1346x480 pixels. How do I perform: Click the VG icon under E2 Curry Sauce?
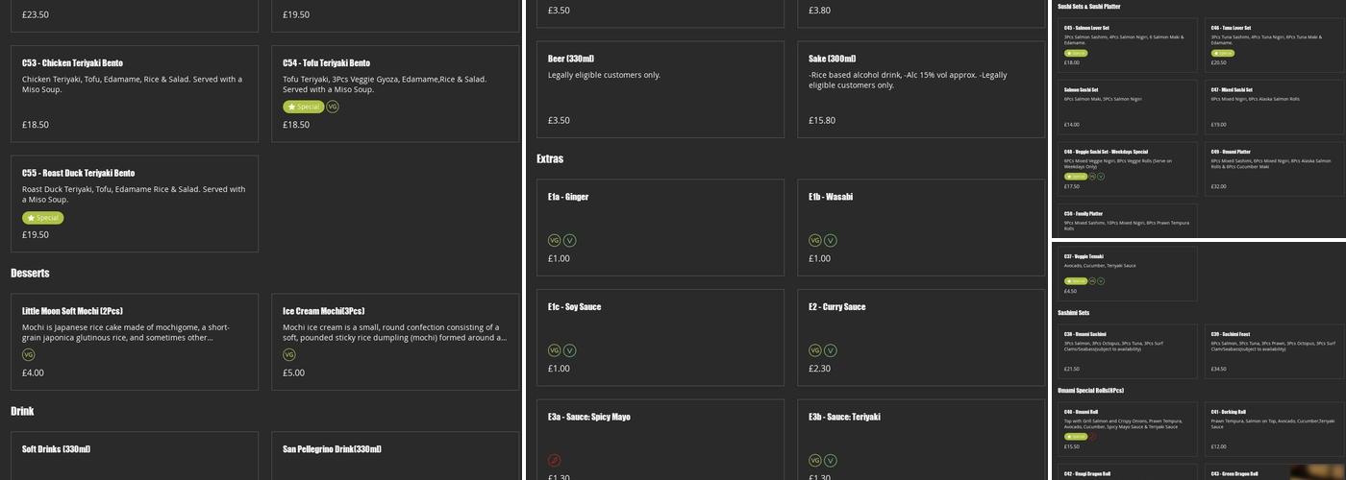[x=814, y=350]
